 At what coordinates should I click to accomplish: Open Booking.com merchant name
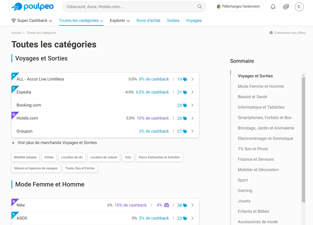pos(29,105)
